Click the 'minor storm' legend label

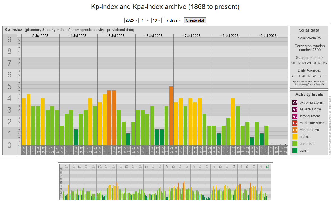pos(309,130)
